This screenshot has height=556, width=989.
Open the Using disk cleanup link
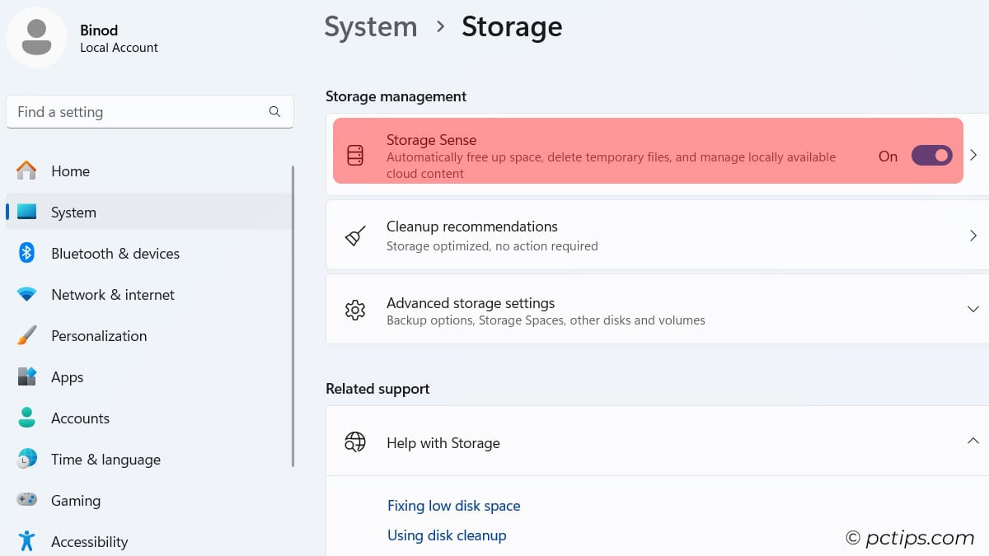(x=447, y=535)
